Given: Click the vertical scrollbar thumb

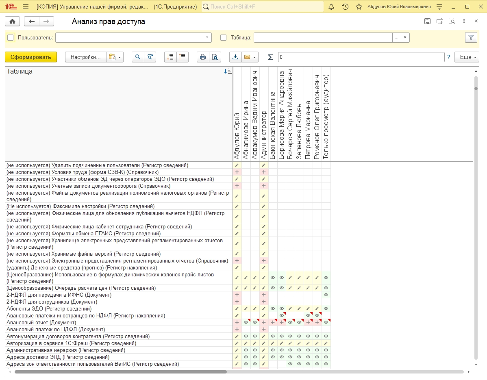Looking at the screenshot, I should coord(476,88).
